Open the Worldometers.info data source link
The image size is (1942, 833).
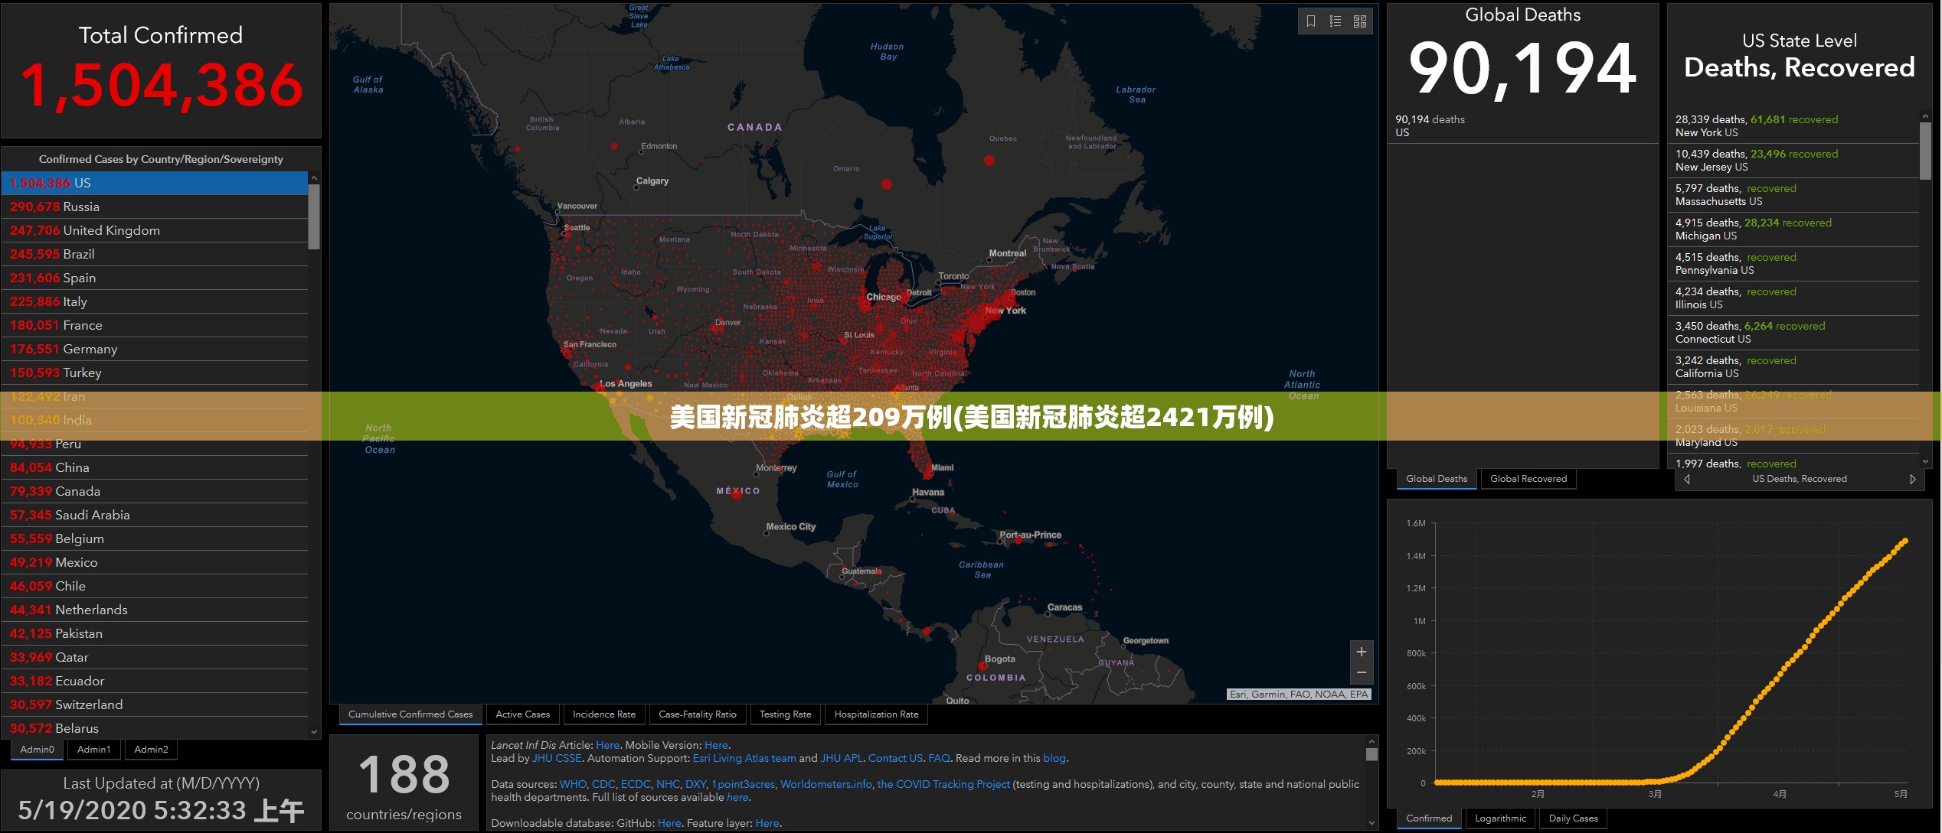(x=826, y=785)
